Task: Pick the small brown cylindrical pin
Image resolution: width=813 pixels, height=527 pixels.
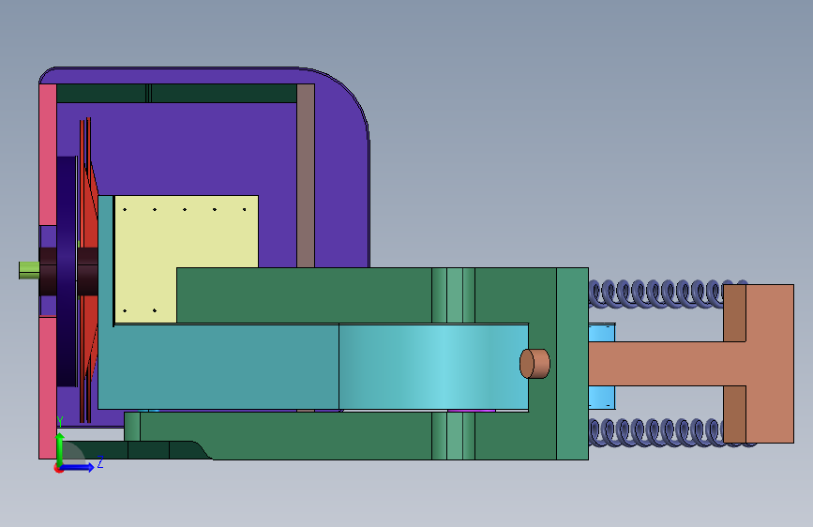Action: (x=534, y=364)
